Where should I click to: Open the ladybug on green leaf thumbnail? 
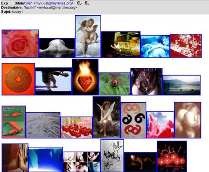coord(114,84)
